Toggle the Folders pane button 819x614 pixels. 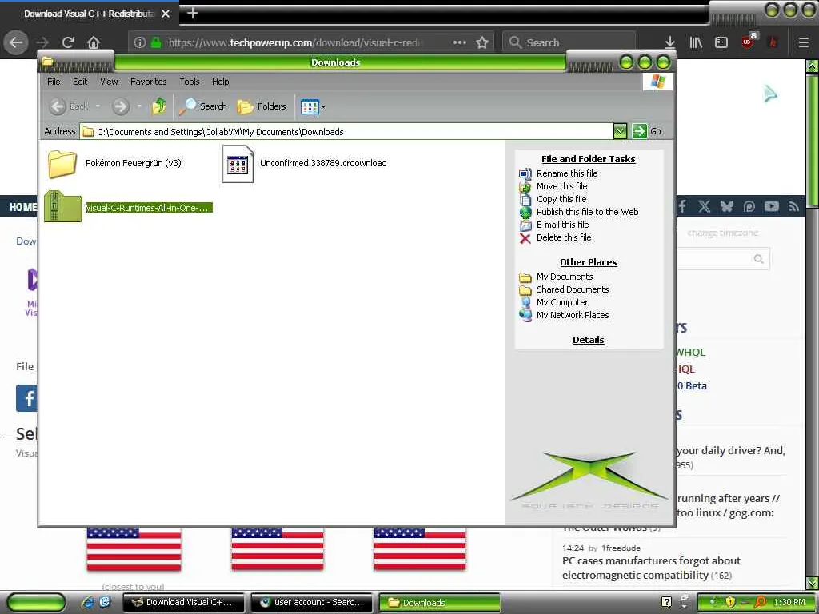click(262, 106)
